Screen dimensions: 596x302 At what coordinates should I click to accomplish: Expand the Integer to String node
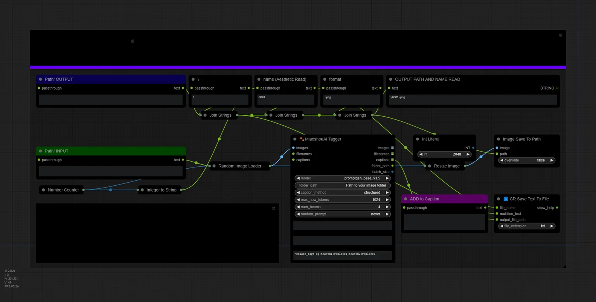point(142,190)
